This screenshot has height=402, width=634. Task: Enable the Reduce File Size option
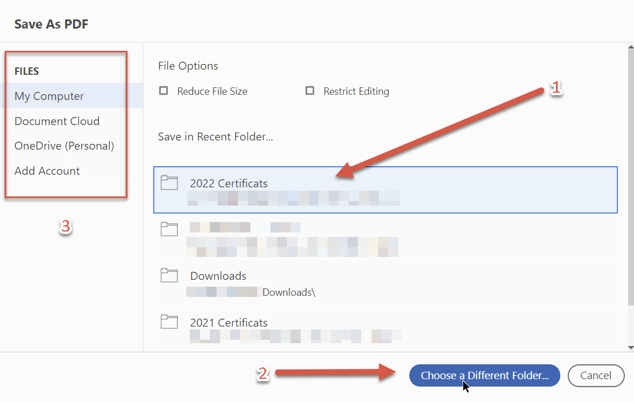(163, 90)
